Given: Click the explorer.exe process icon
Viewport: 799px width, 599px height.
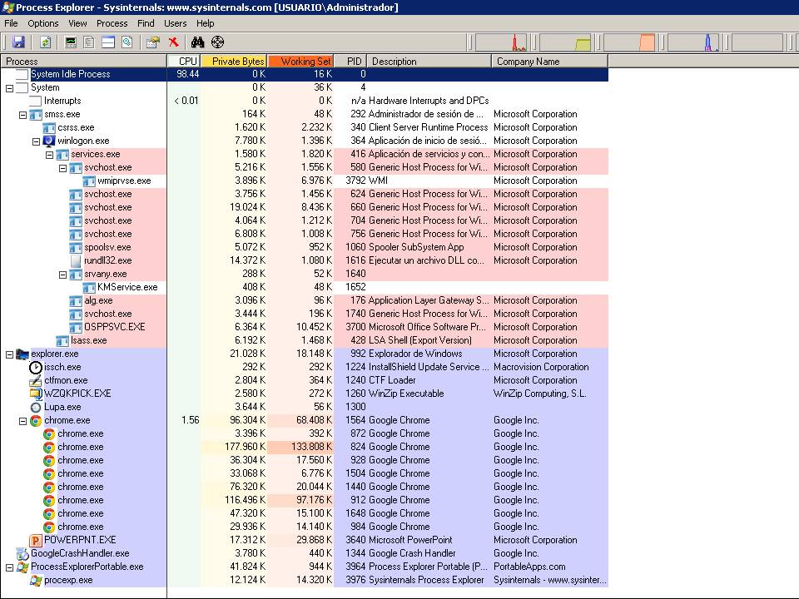Looking at the screenshot, I should pos(22,354).
